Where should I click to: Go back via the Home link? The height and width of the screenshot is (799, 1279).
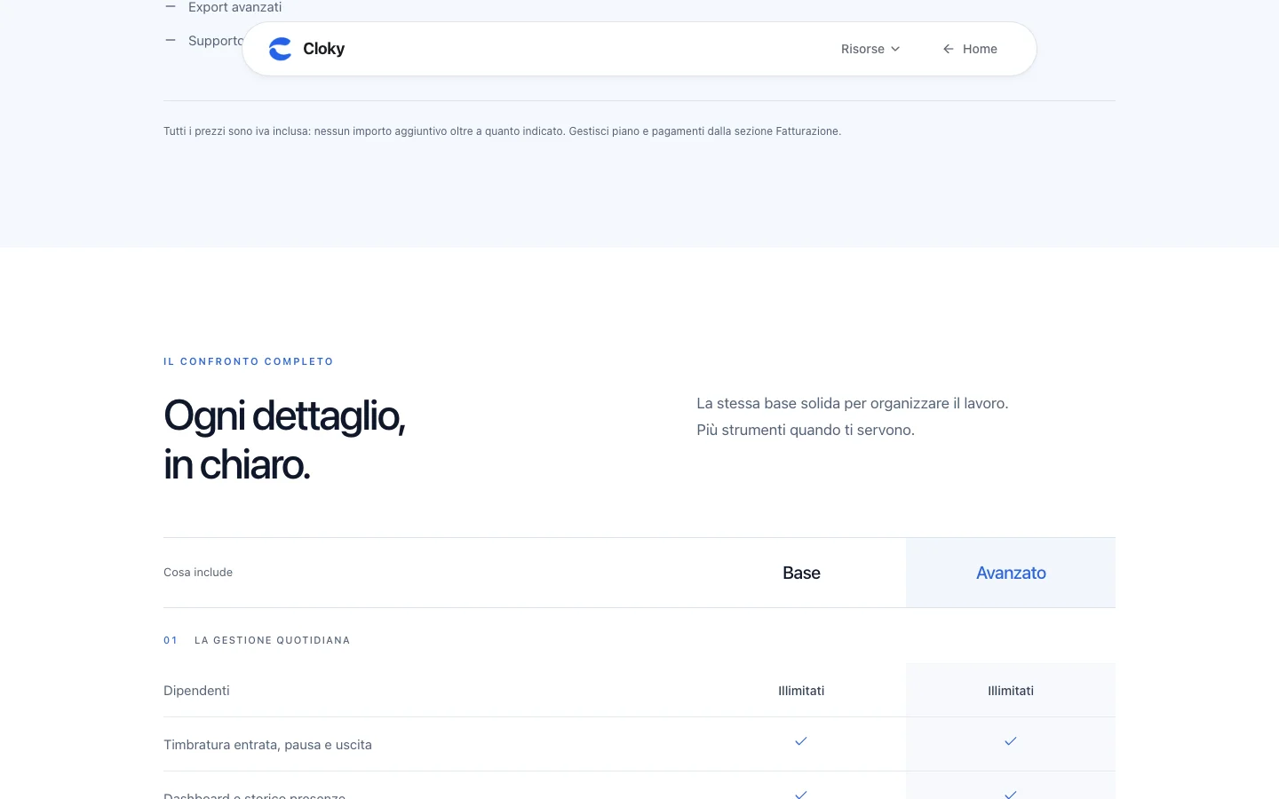(x=970, y=49)
